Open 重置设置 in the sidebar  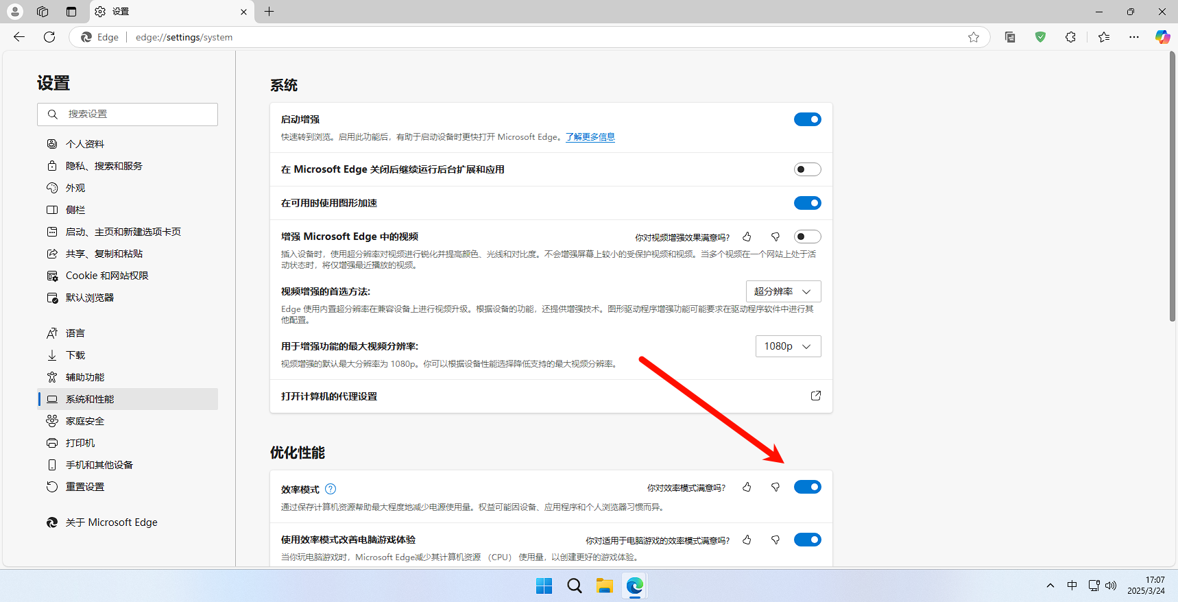click(x=128, y=487)
